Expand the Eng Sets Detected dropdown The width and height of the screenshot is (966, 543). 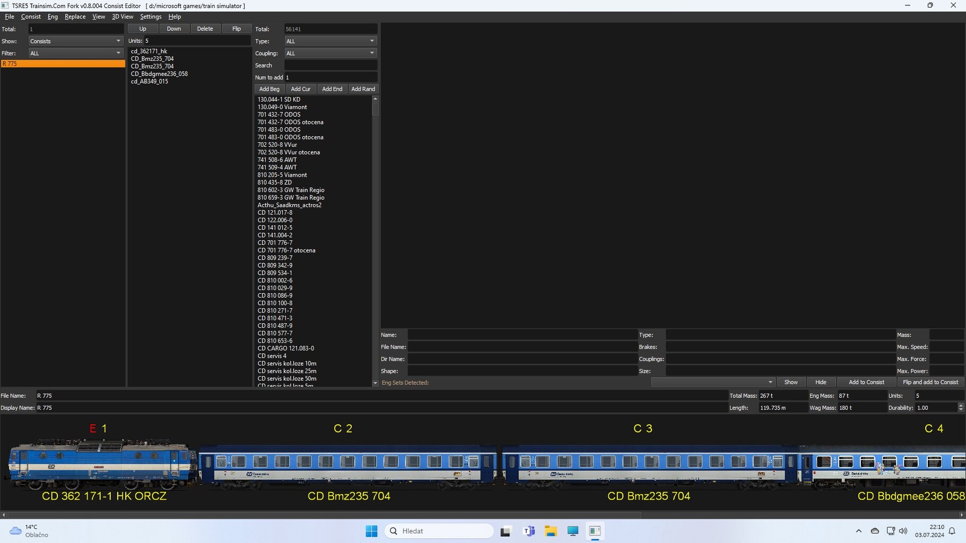click(x=712, y=382)
